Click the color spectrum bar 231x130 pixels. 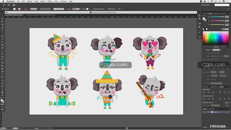coord(216,38)
